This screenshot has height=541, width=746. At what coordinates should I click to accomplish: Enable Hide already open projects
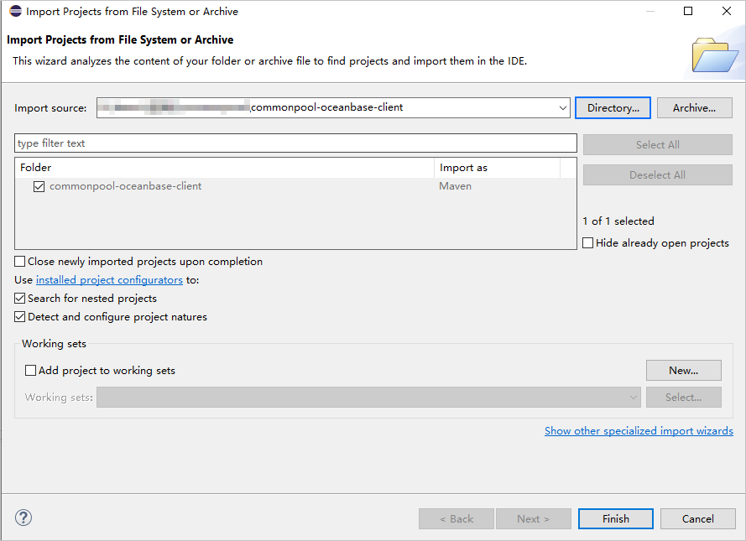[x=588, y=243]
